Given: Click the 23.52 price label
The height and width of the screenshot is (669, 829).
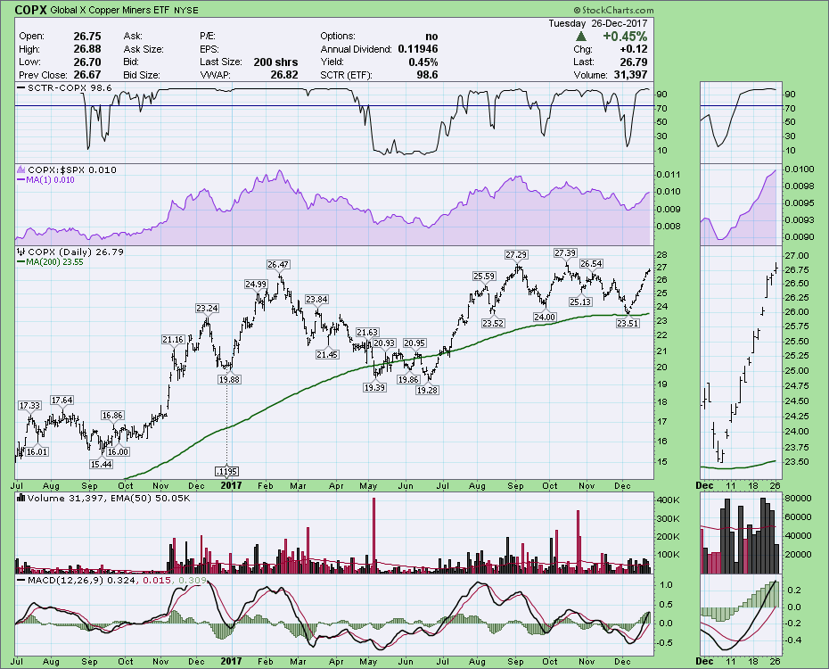Looking at the screenshot, I should tap(493, 323).
